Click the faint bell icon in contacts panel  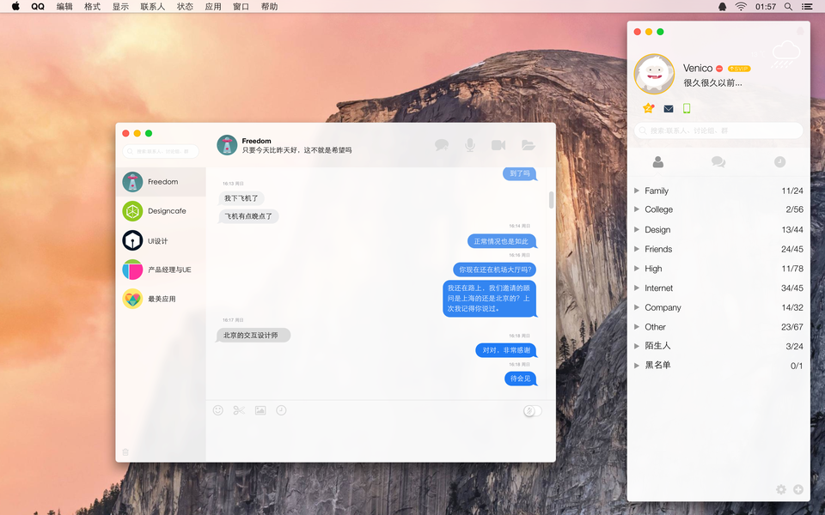800,32
